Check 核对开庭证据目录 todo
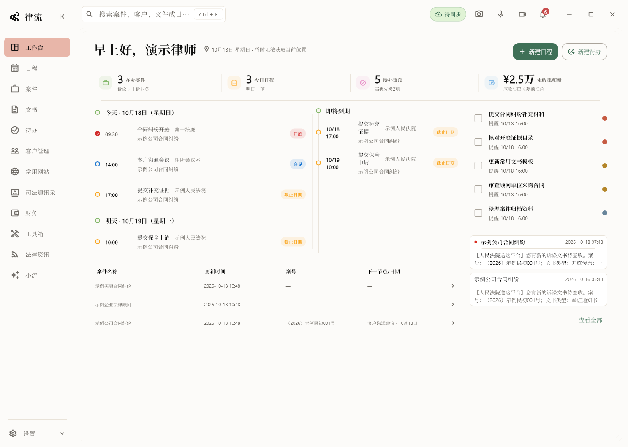 (x=478, y=142)
